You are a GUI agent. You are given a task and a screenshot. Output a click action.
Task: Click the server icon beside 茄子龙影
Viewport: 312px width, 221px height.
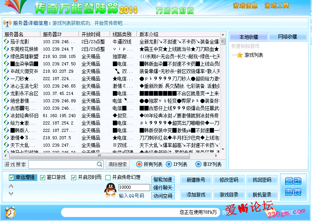pos(6,41)
